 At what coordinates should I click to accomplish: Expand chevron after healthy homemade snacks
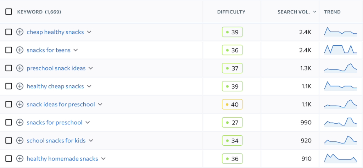click(x=103, y=158)
